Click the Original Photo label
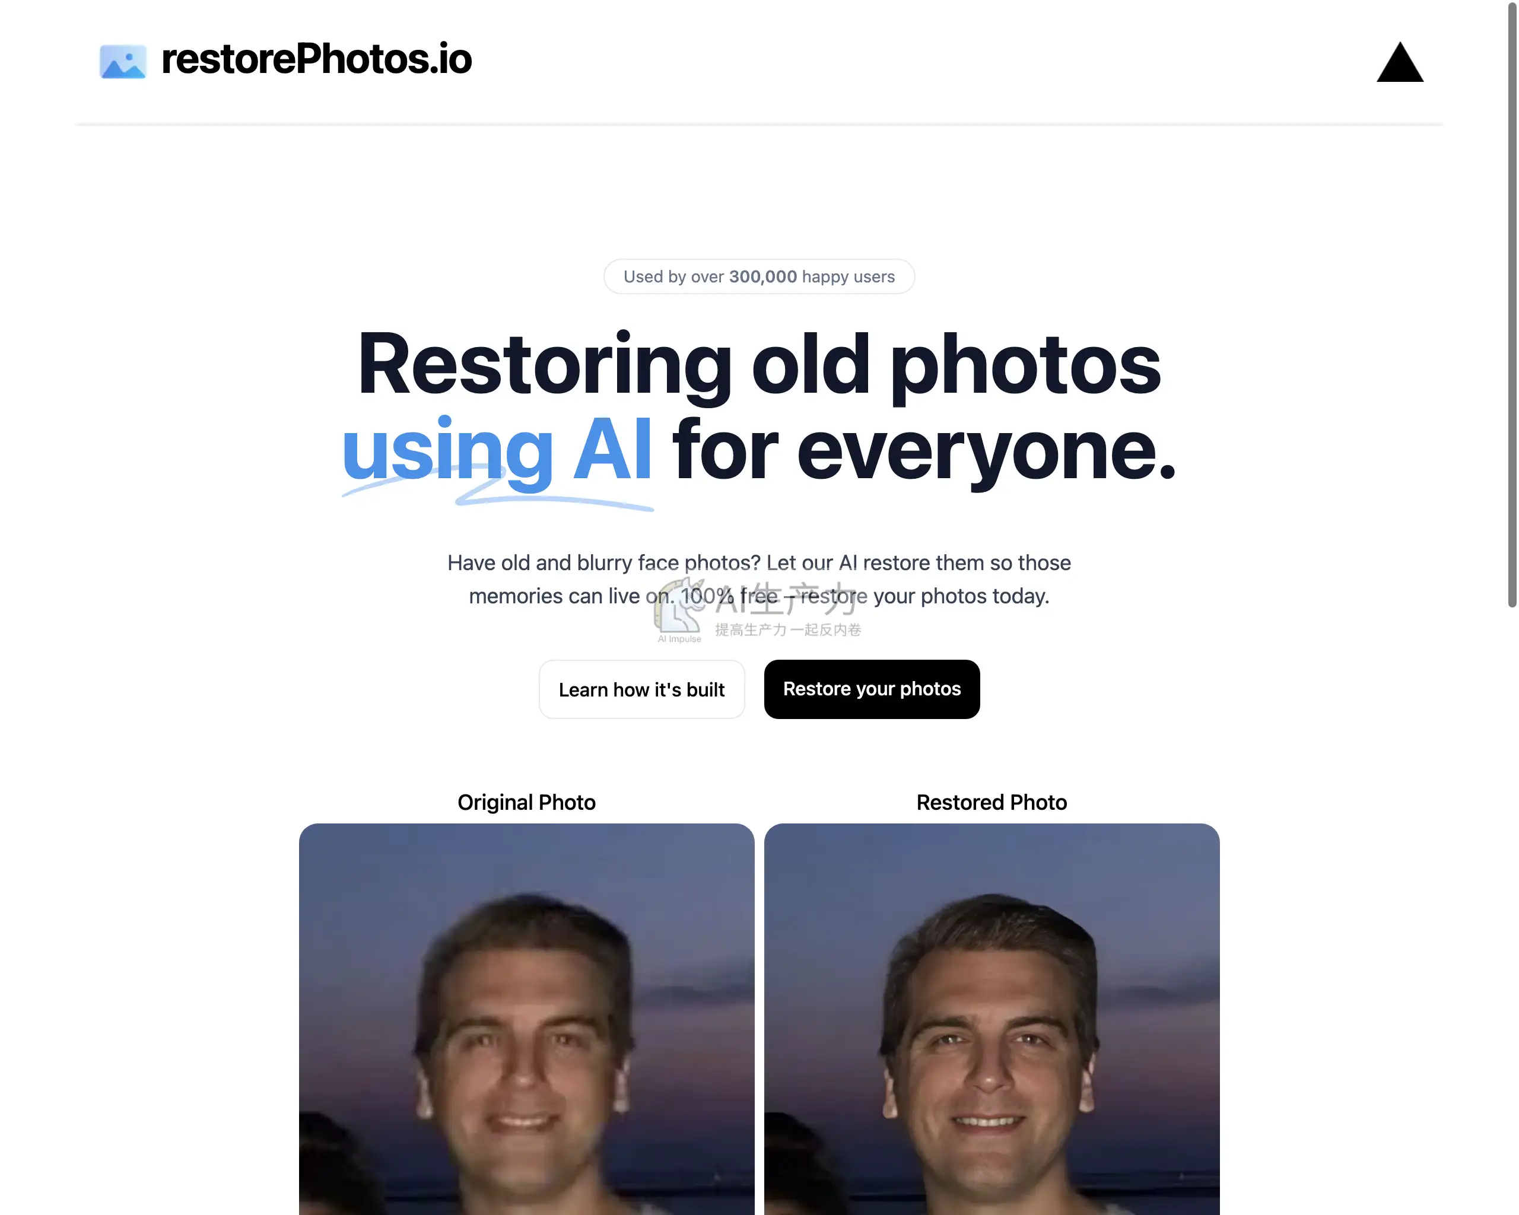The image size is (1519, 1215). (x=526, y=802)
